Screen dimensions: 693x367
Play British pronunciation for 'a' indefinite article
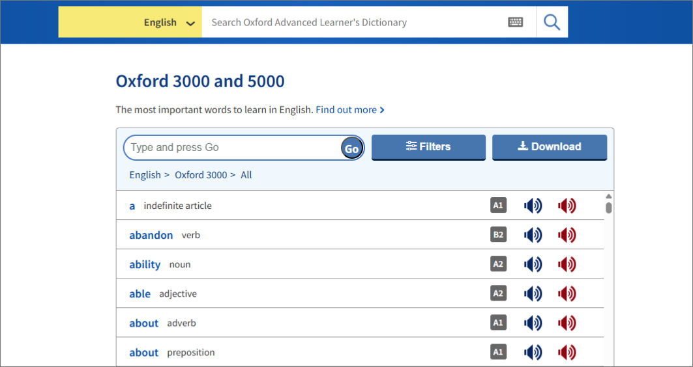pyautogui.click(x=533, y=206)
